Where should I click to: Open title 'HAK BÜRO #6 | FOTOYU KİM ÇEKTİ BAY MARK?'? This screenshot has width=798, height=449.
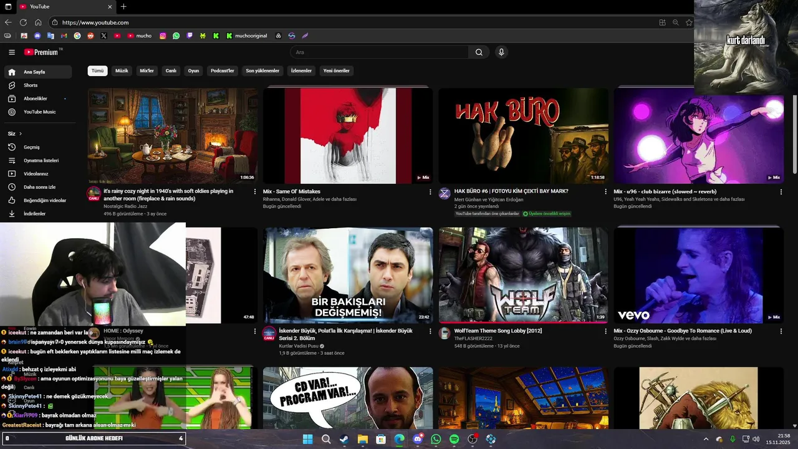(x=511, y=191)
